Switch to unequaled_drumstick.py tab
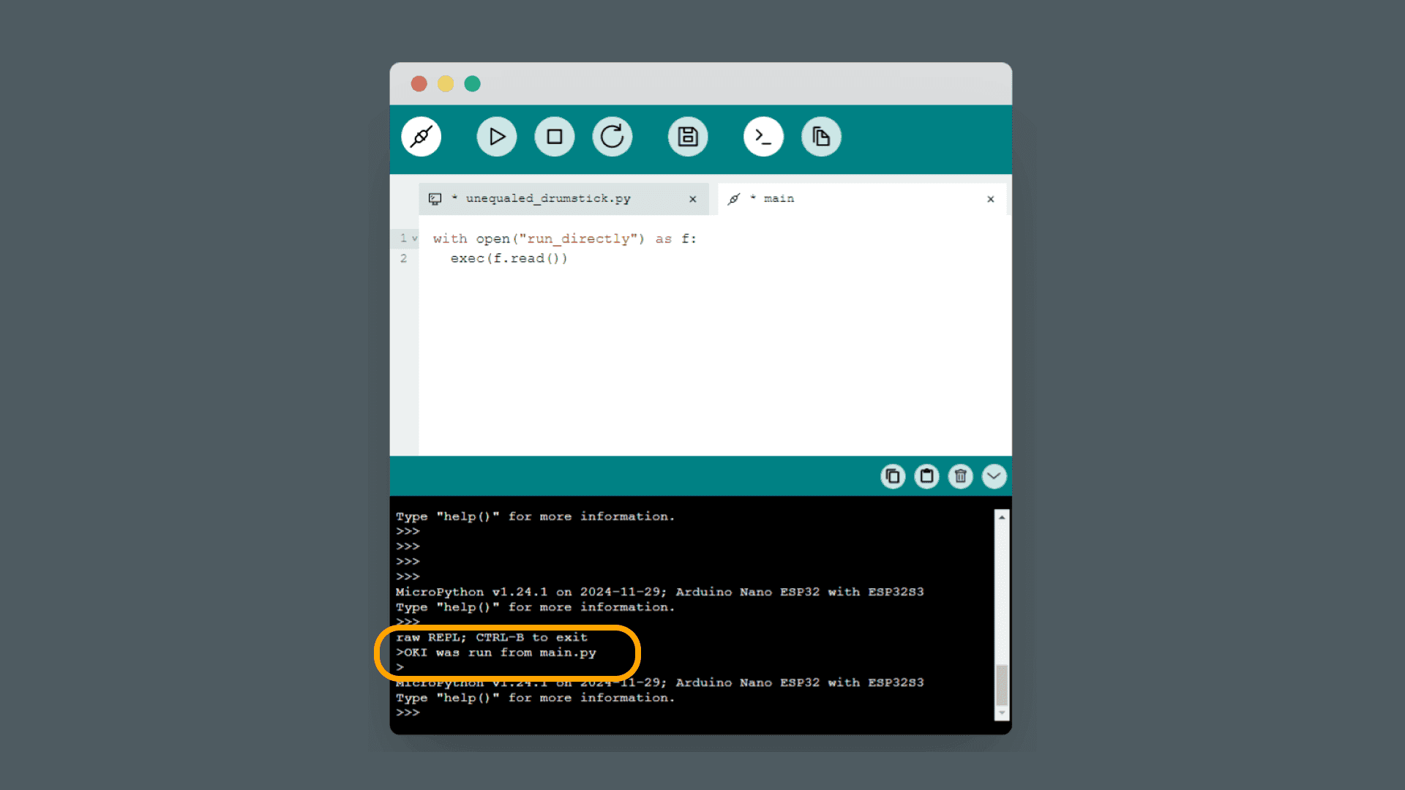 point(548,199)
